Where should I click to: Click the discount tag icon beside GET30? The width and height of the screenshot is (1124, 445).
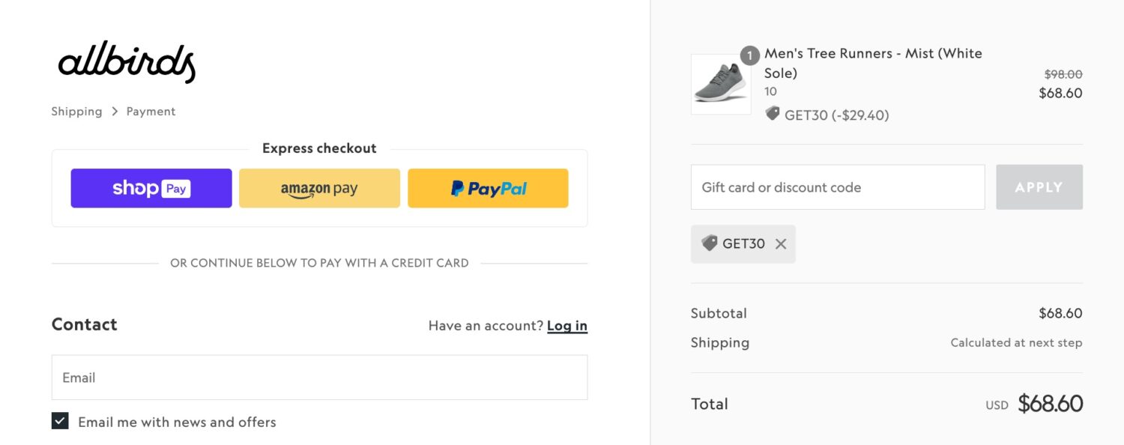pos(771,115)
